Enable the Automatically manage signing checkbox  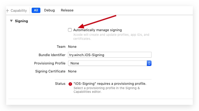(70, 30)
